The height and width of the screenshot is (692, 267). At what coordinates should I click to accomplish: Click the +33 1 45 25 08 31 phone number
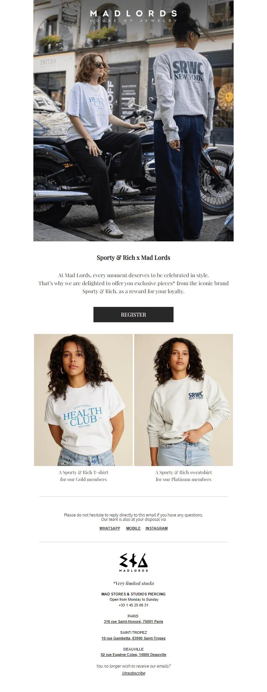pyautogui.click(x=133, y=605)
